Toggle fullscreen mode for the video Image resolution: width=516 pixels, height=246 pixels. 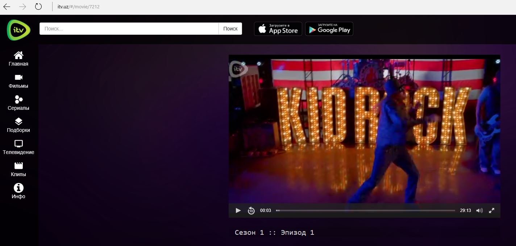492,210
